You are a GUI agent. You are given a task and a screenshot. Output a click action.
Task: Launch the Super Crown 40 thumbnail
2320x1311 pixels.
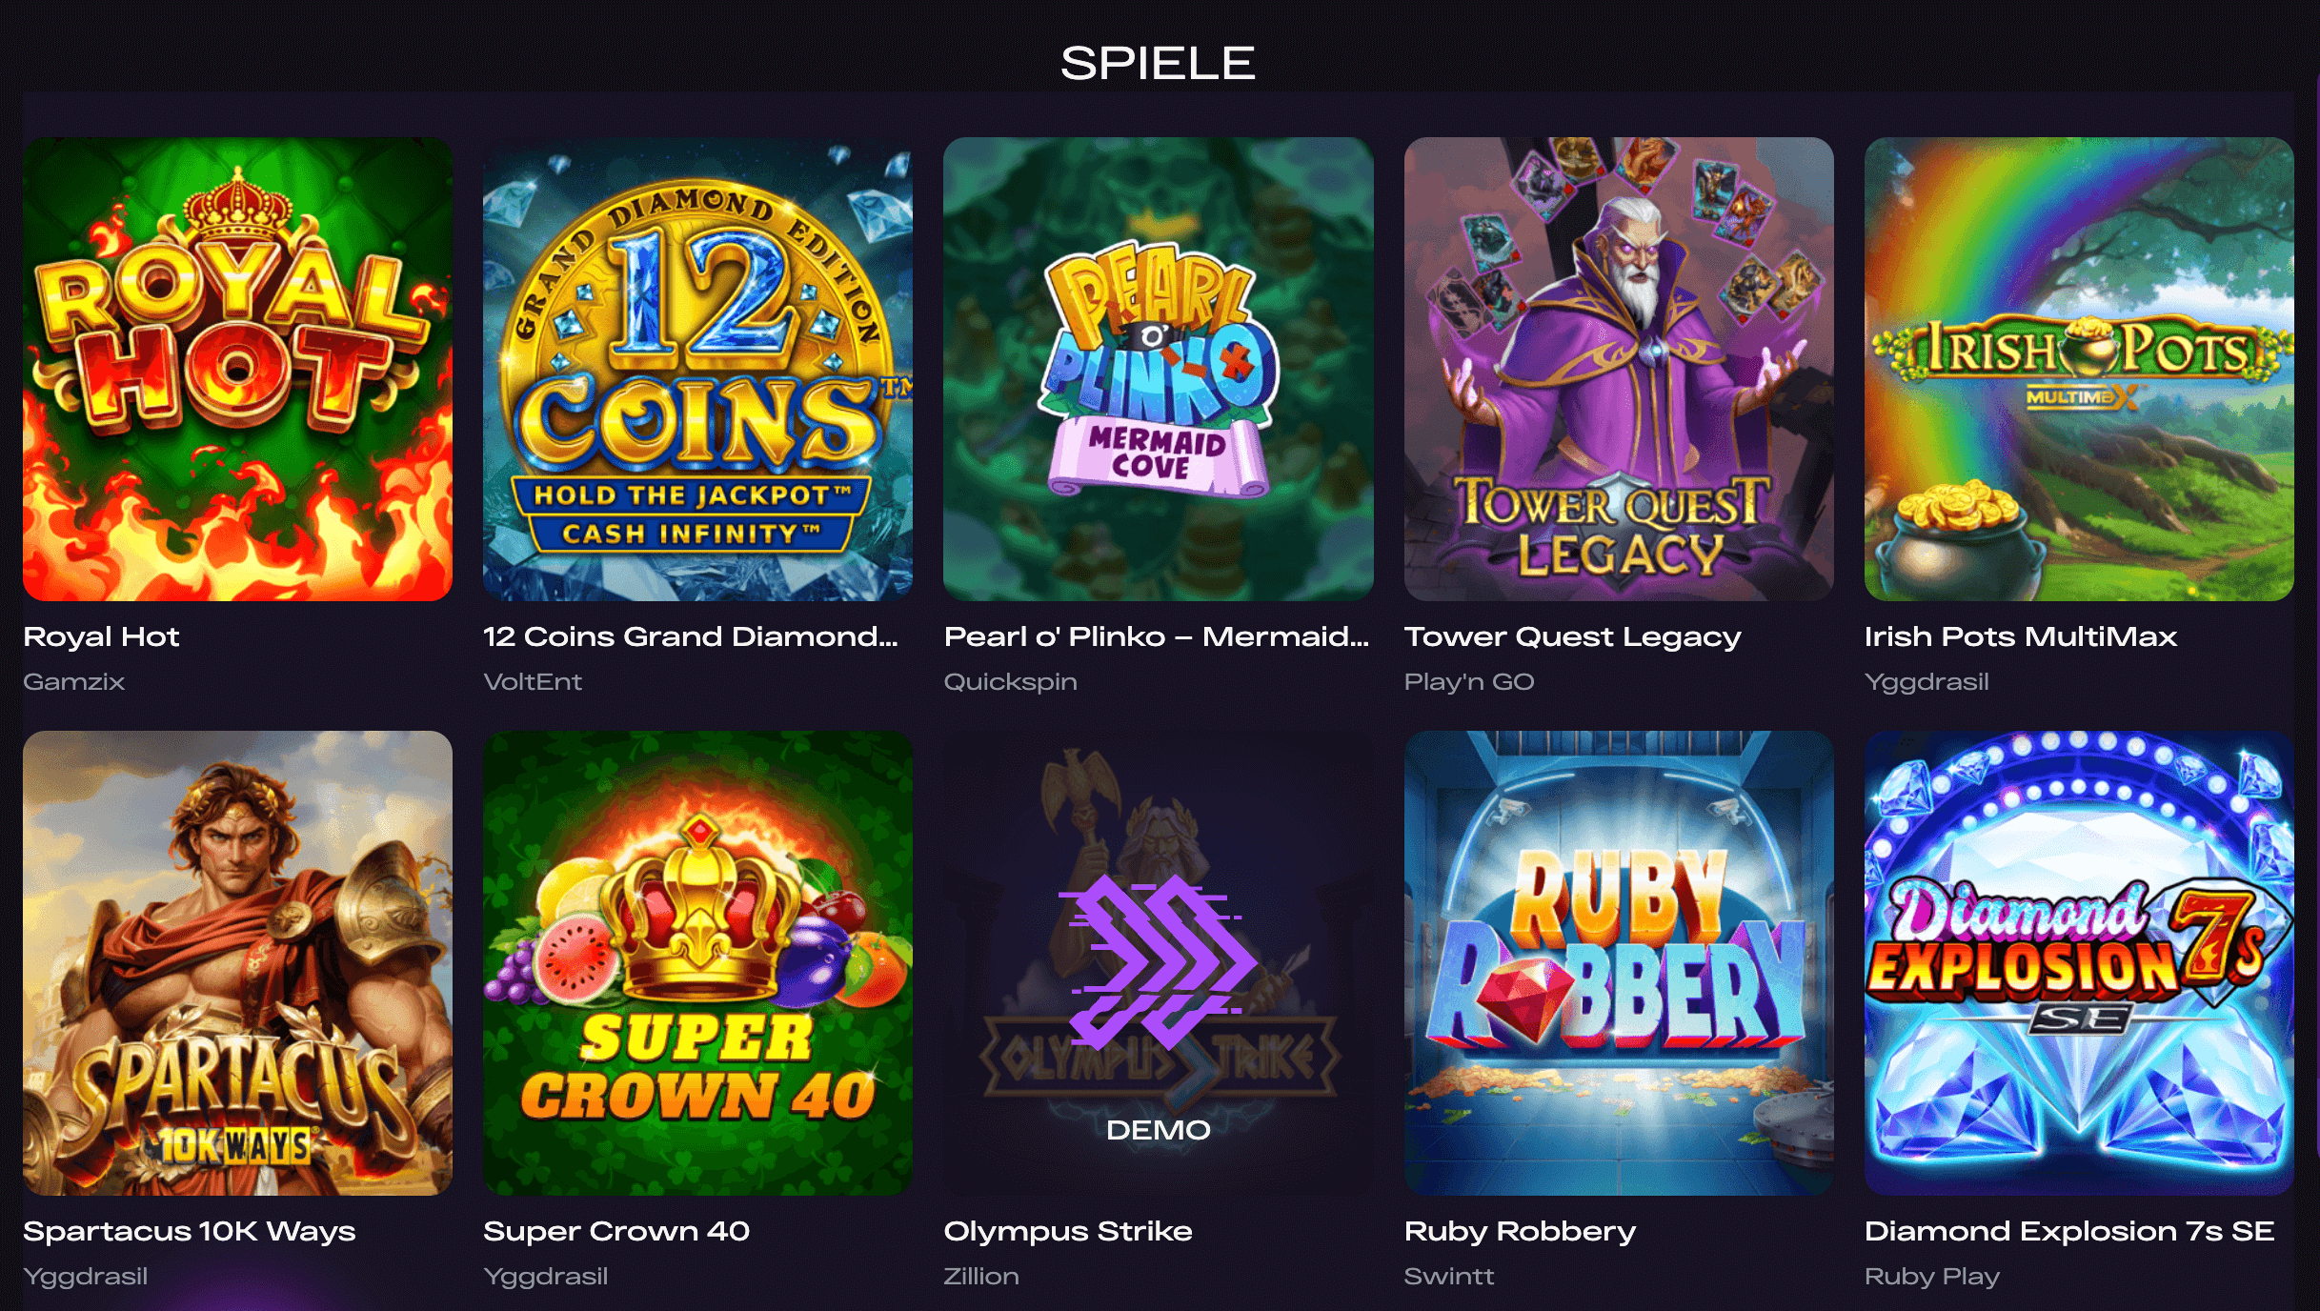(697, 962)
